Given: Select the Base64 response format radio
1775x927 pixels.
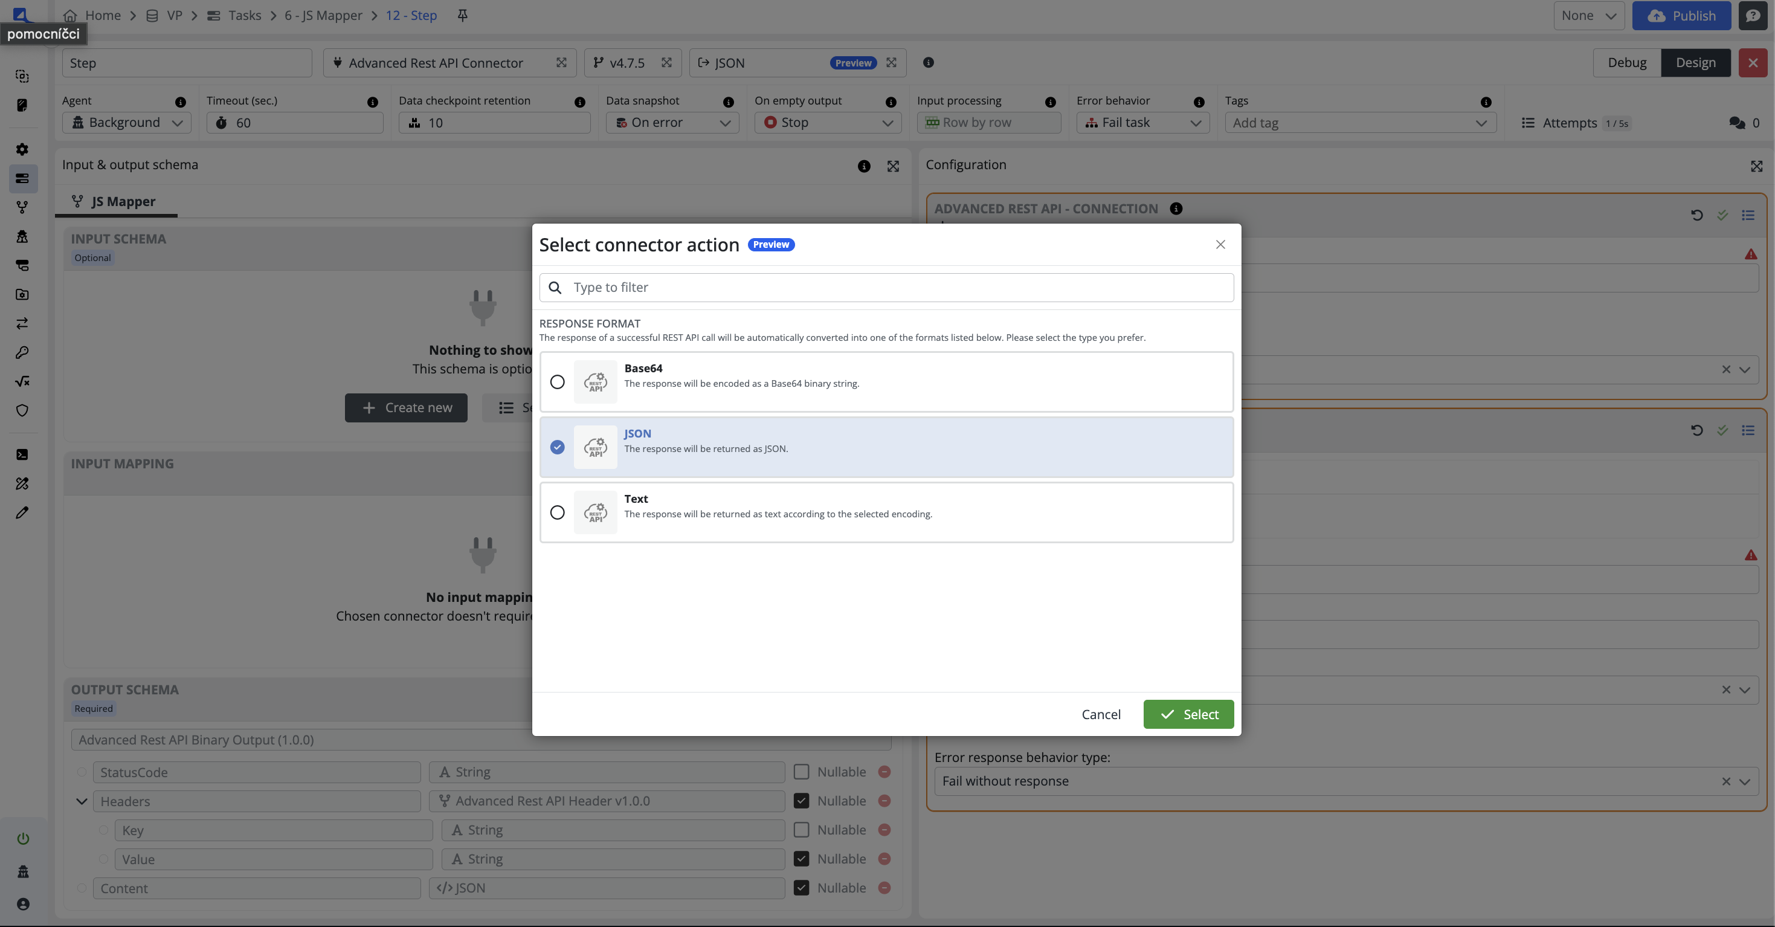Looking at the screenshot, I should click(558, 382).
